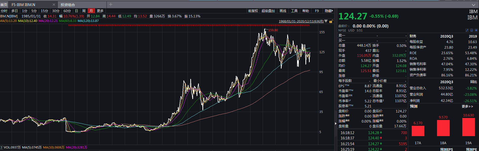
Task: Click the 124.27 last price
Action: tap(353, 16)
